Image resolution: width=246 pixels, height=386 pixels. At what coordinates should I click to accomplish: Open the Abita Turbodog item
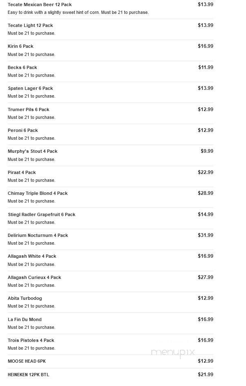click(x=110, y=303)
